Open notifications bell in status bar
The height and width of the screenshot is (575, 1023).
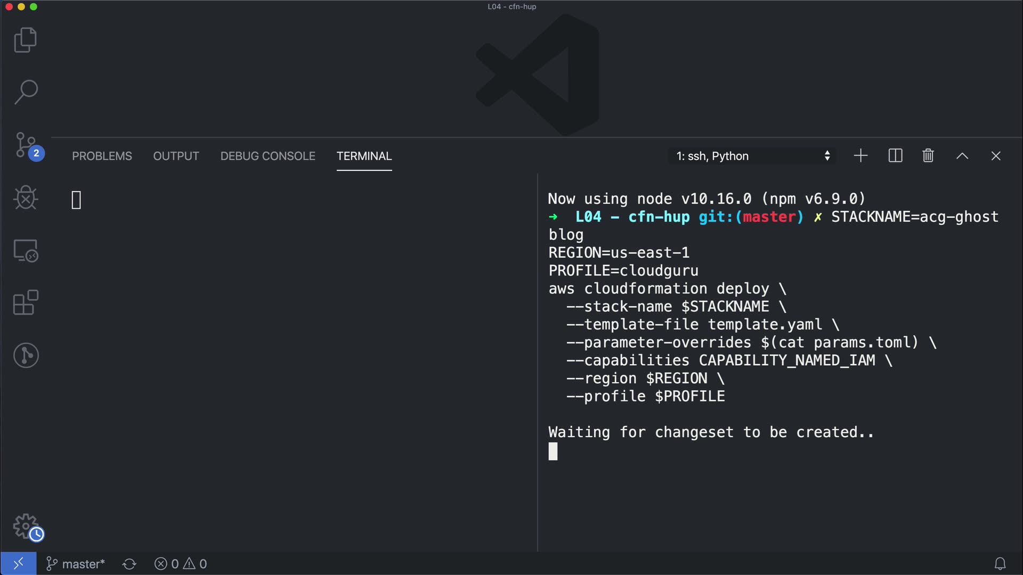tap(1000, 564)
